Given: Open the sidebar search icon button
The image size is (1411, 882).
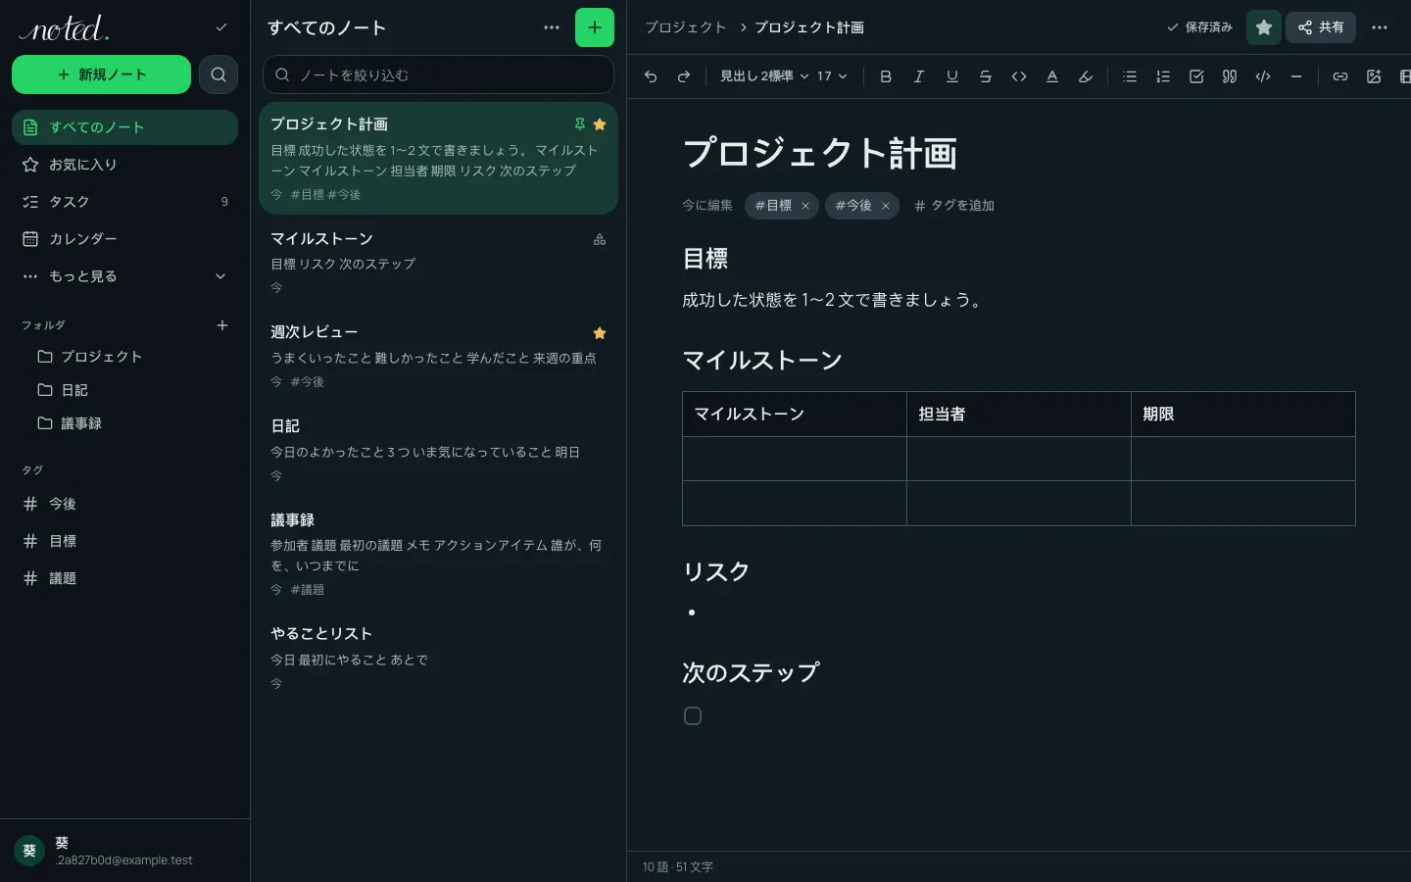Looking at the screenshot, I should coord(219,74).
